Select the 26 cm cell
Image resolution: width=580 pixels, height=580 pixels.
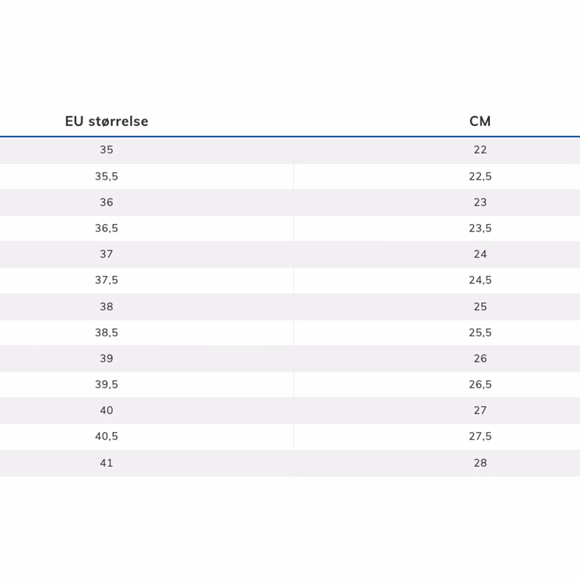coord(480,358)
